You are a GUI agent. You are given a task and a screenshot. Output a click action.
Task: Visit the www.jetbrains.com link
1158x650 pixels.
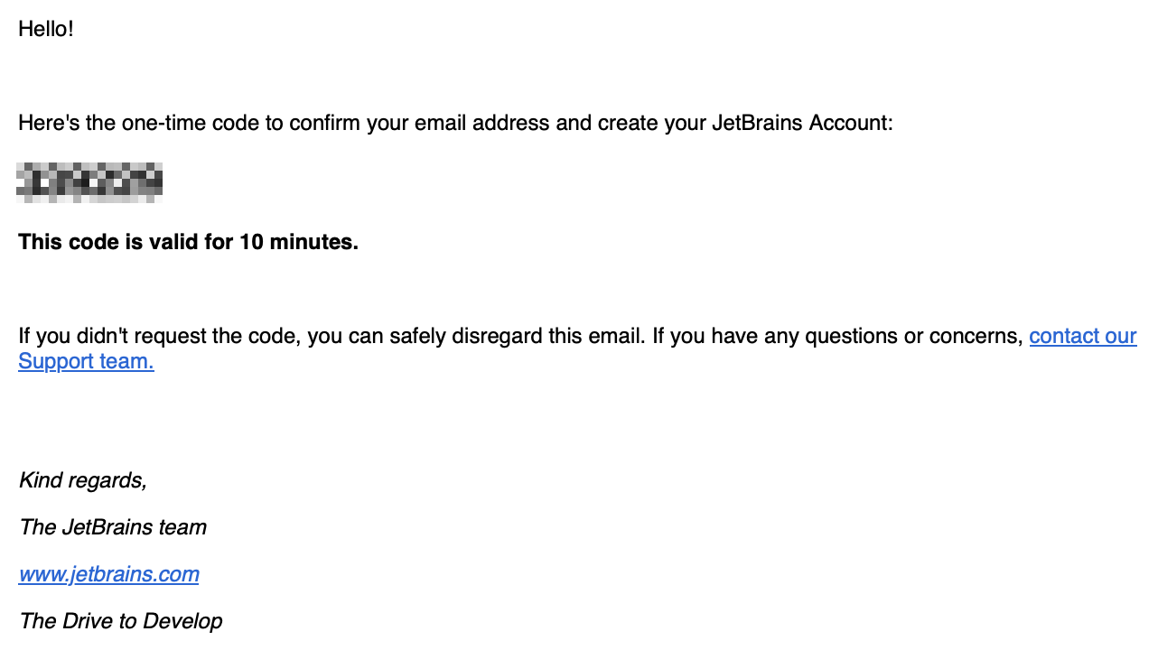coord(108,574)
